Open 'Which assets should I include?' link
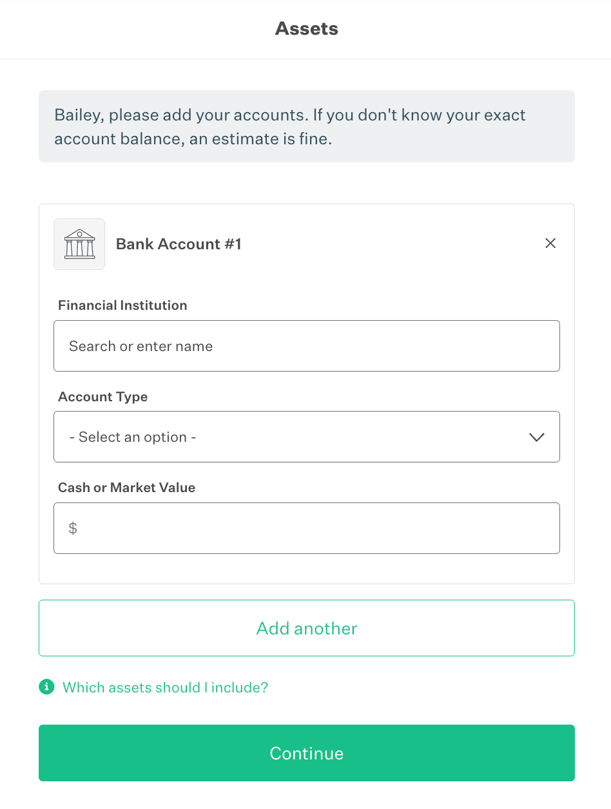 (x=165, y=687)
